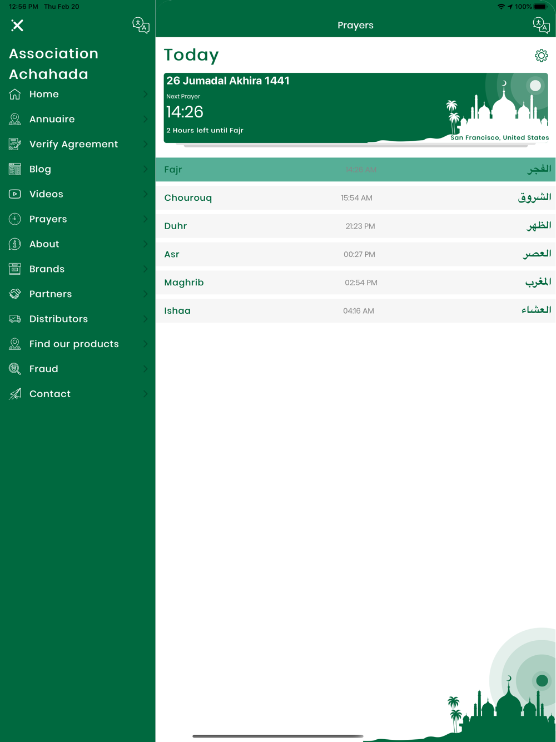
Task: Expand Contact row chevron
Action: point(146,394)
